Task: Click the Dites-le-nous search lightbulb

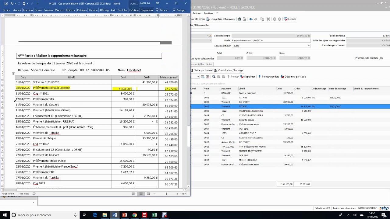Action: [x=157, y=10]
